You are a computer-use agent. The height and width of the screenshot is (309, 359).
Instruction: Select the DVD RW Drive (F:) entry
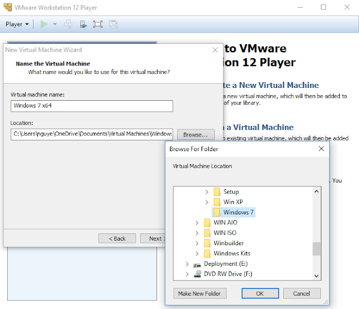point(228,274)
